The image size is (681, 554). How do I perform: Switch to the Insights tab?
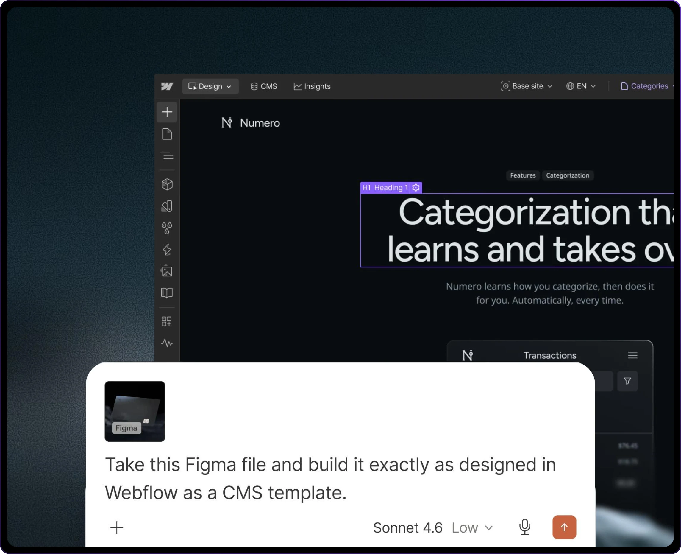[x=312, y=86]
